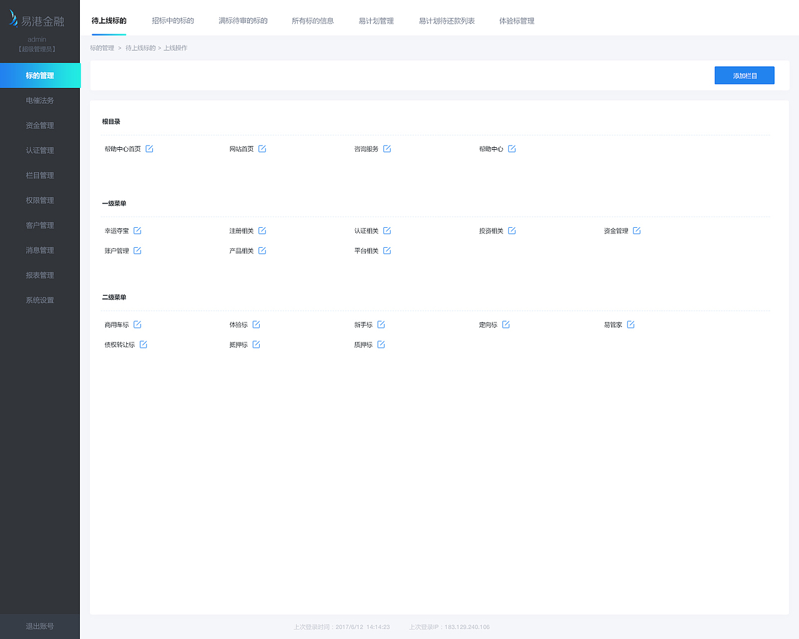799x639 pixels.
Task: Open 认证管理 sidebar section
Action: click(40, 150)
